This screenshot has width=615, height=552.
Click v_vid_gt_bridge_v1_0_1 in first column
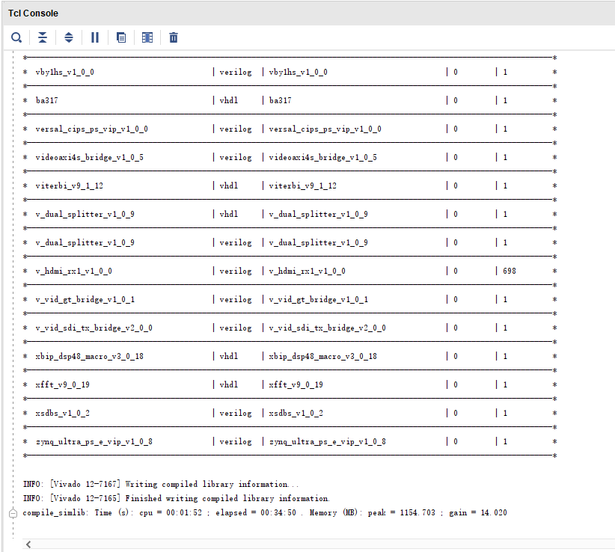85,299
